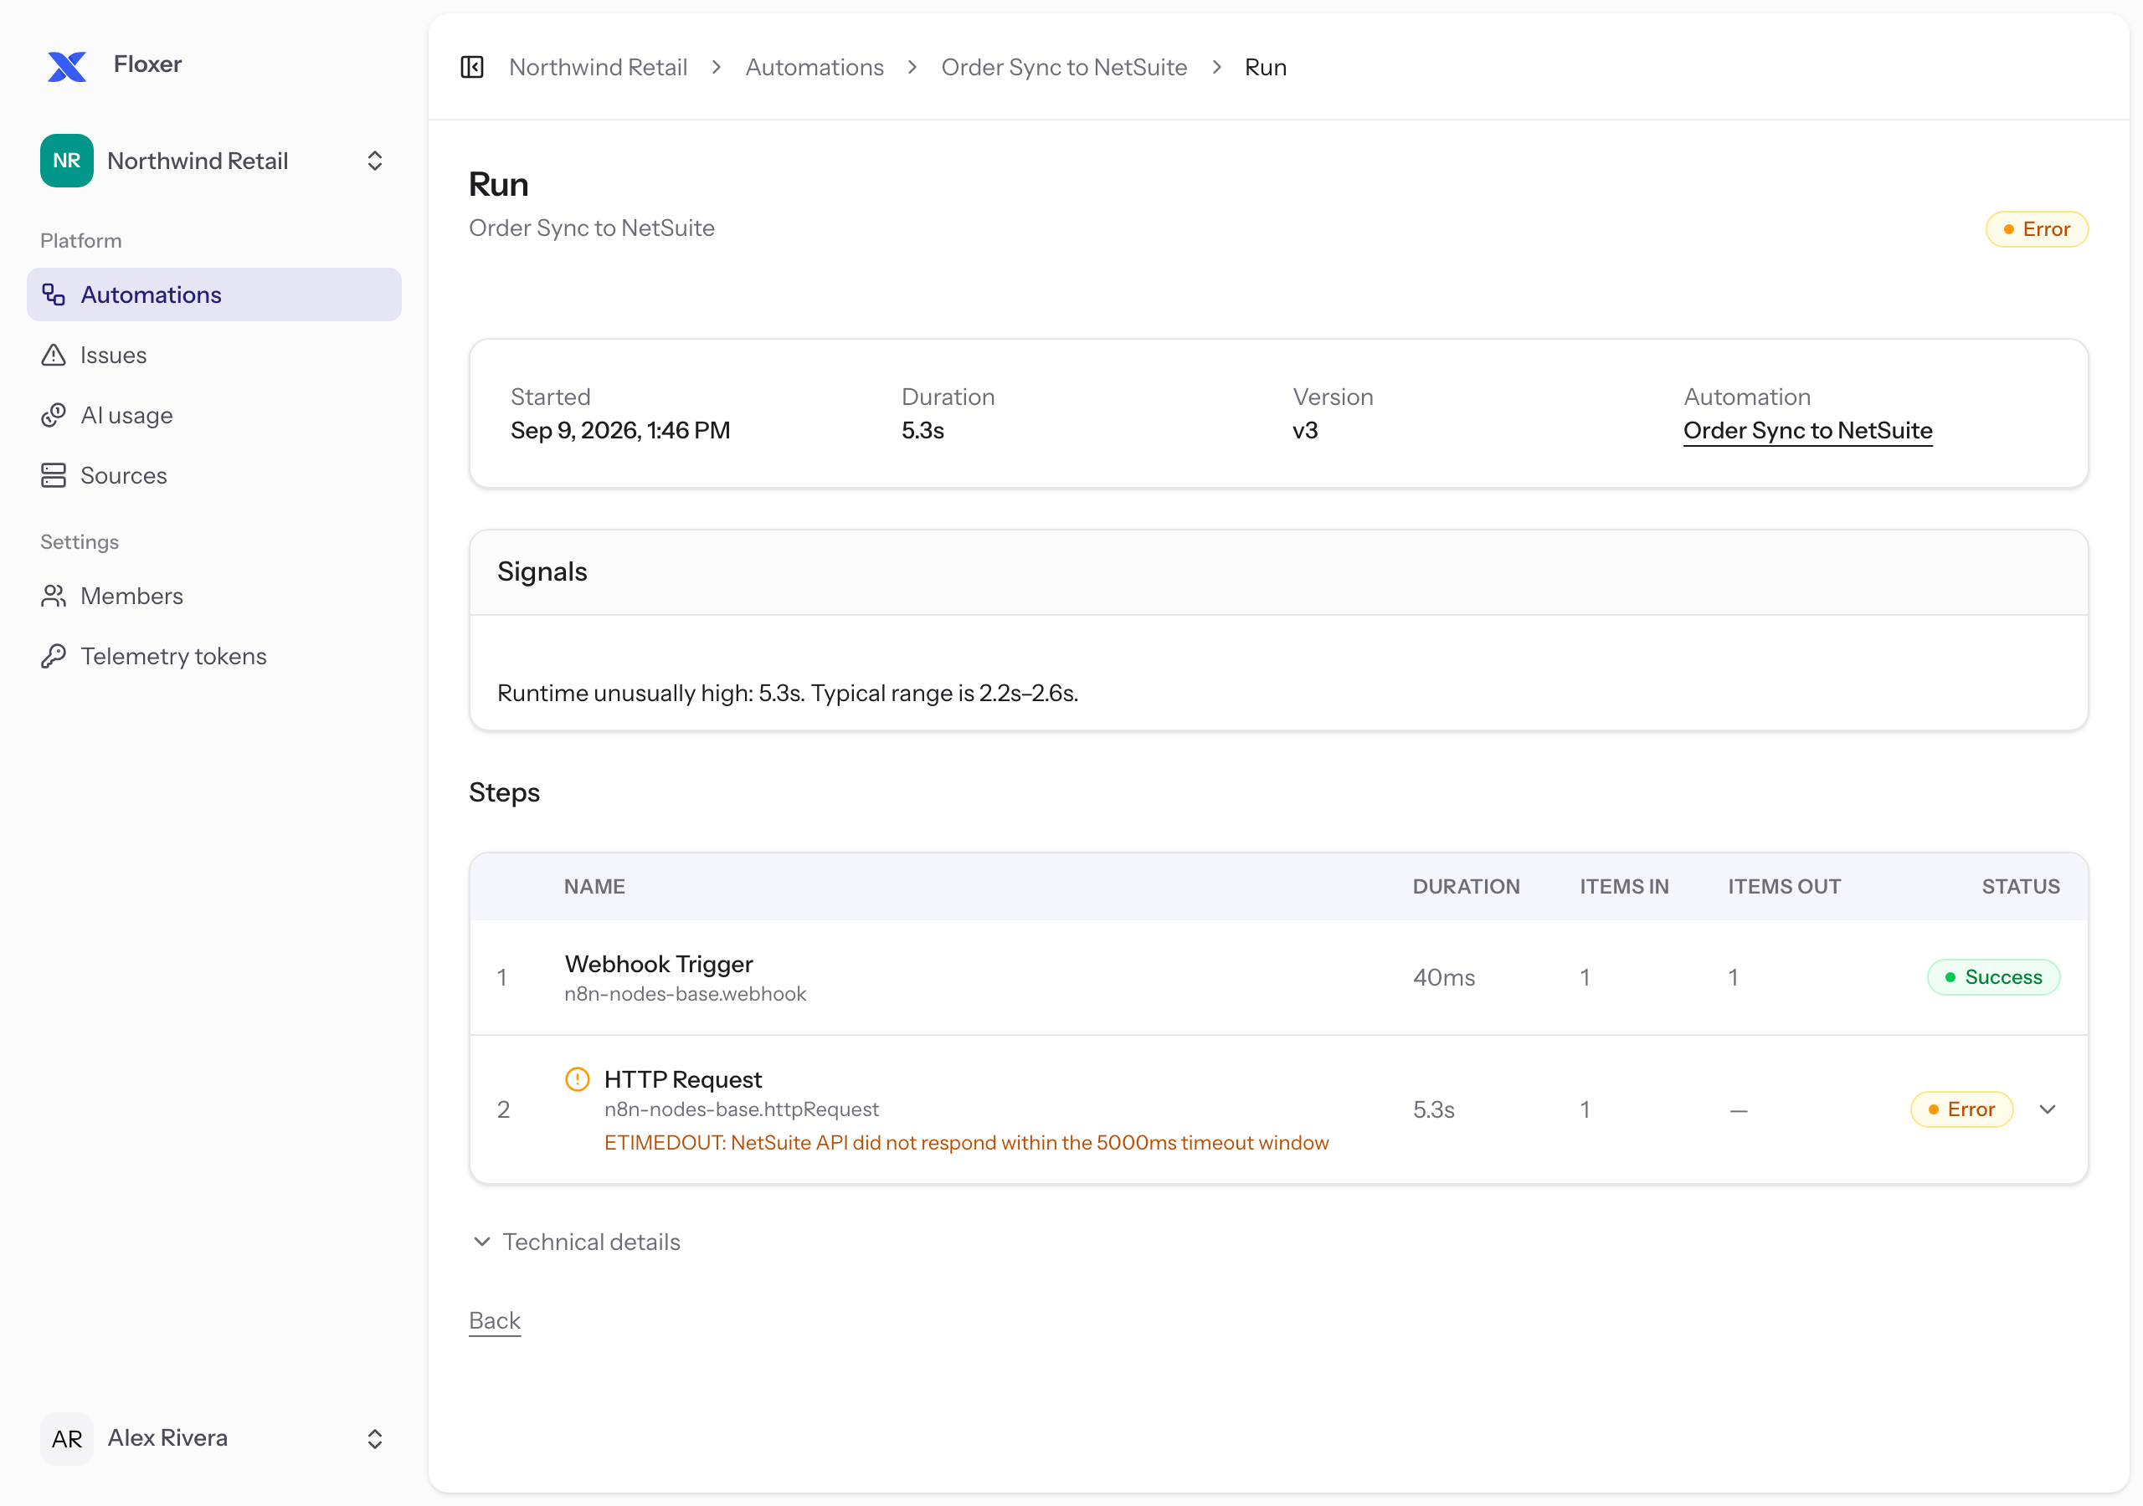The image size is (2143, 1506).
Task: Open the Northwind Retail workspace switcher
Action: [214, 161]
